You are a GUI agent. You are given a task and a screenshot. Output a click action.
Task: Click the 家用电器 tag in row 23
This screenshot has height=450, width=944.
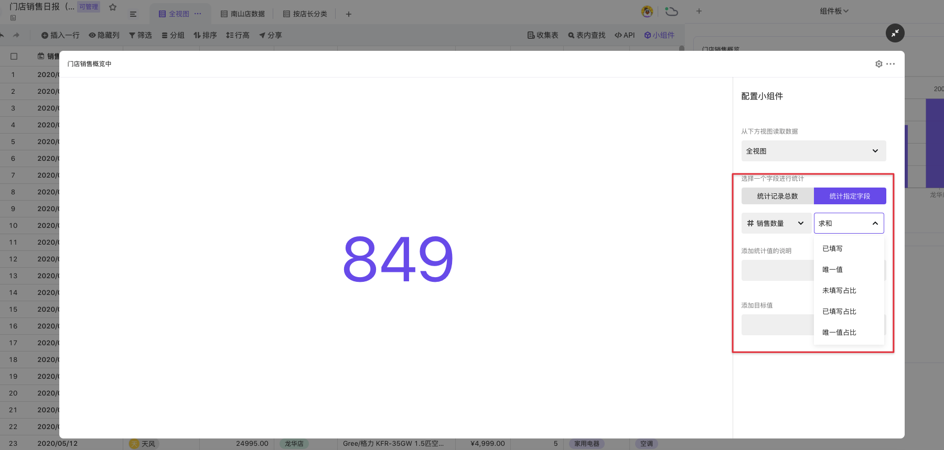click(x=587, y=444)
